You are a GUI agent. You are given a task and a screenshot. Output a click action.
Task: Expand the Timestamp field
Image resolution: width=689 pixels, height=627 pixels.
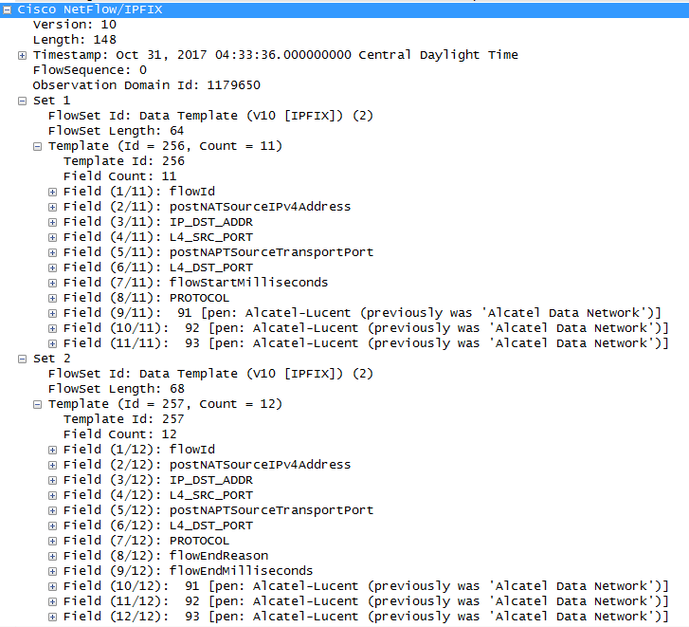coord(22,55)
